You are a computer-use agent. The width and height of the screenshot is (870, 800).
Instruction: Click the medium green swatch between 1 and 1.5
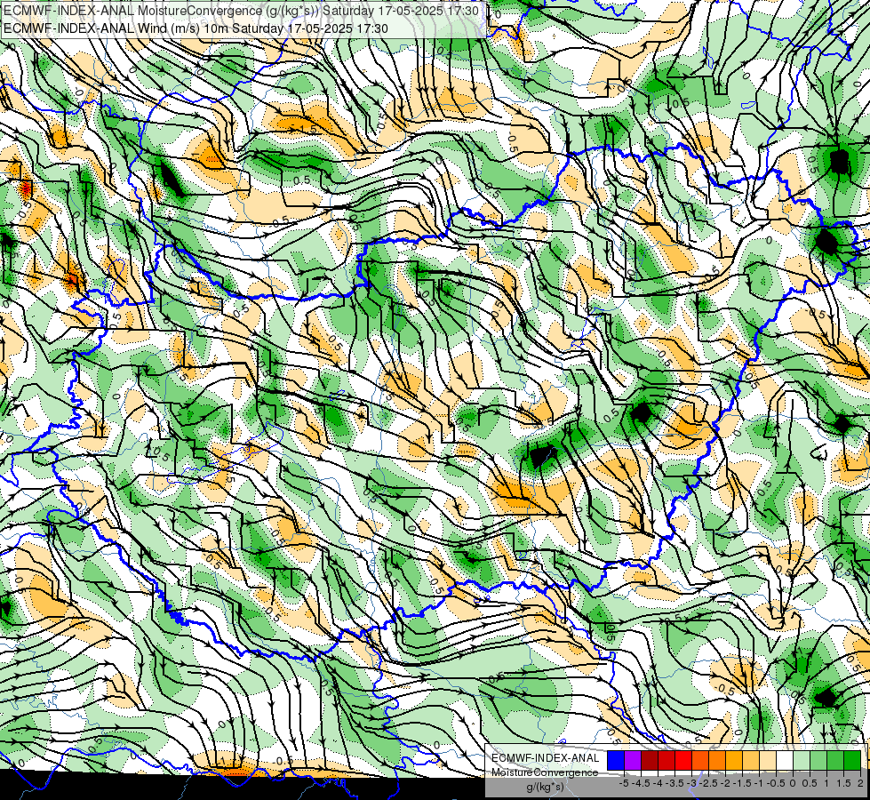pos(835,761)
